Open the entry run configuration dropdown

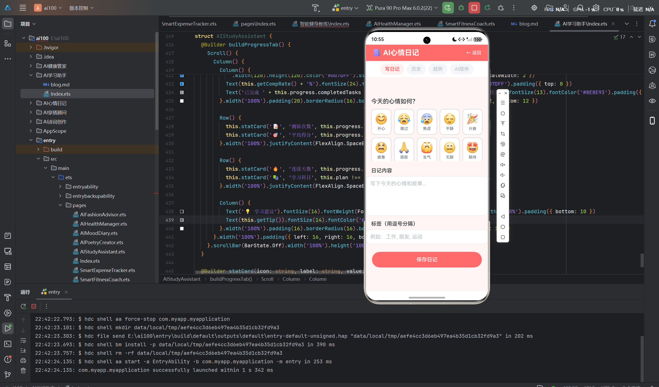click(x=345, y=8)
